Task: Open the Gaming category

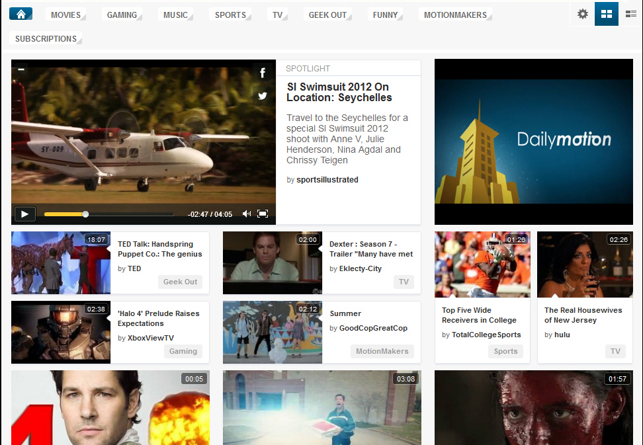Action: point(122,15)
